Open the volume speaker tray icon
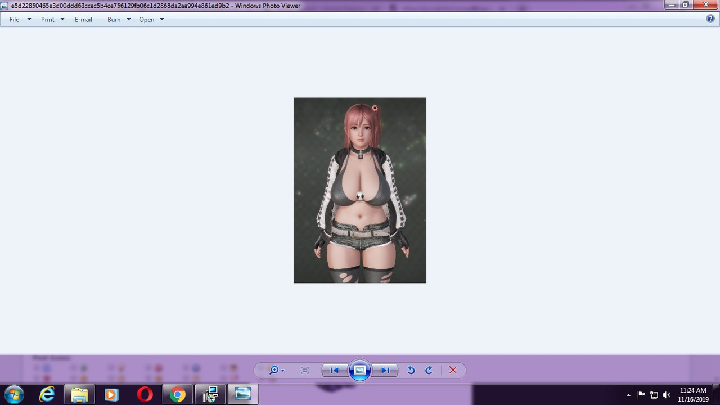This screenshot has width=720, height=405. pos(667,395)
